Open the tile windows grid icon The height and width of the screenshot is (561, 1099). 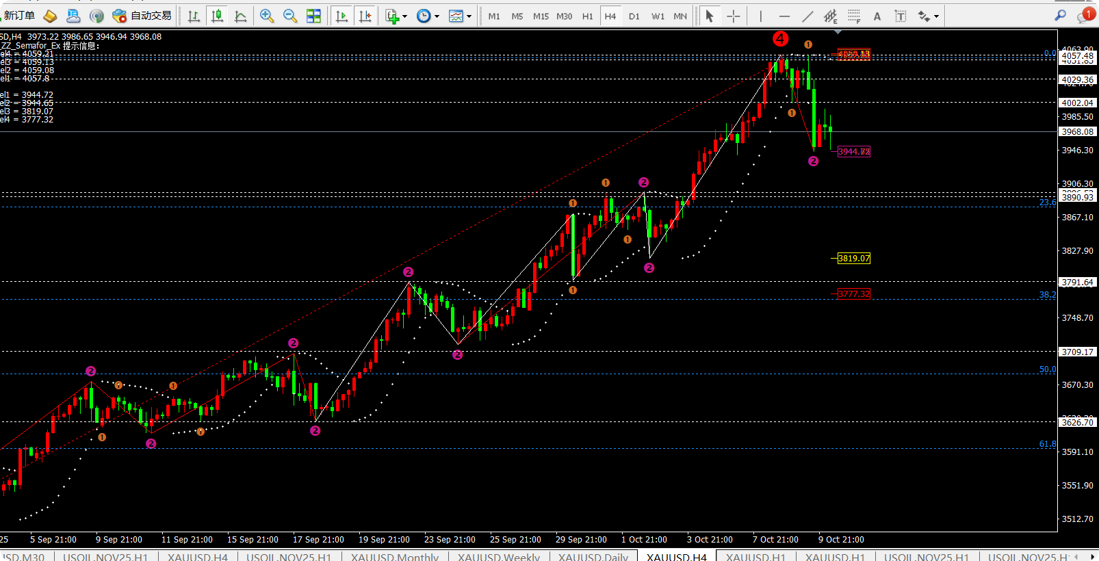coord(313,16)
